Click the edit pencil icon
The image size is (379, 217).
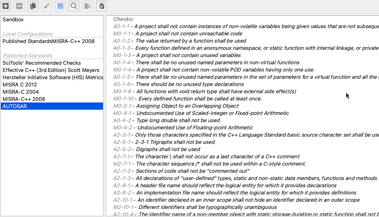[47, 6]
